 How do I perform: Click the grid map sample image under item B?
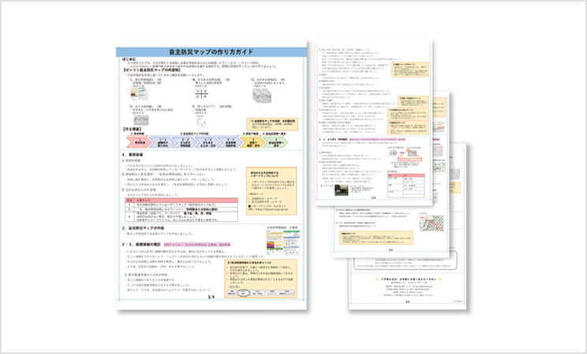tap(201, 93)
